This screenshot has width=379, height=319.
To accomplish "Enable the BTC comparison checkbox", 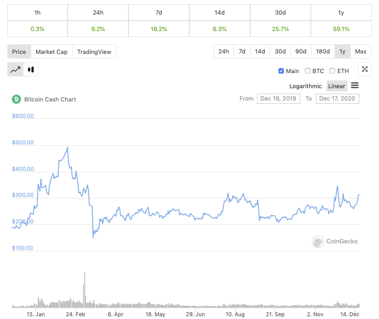I will pos(308,71).
